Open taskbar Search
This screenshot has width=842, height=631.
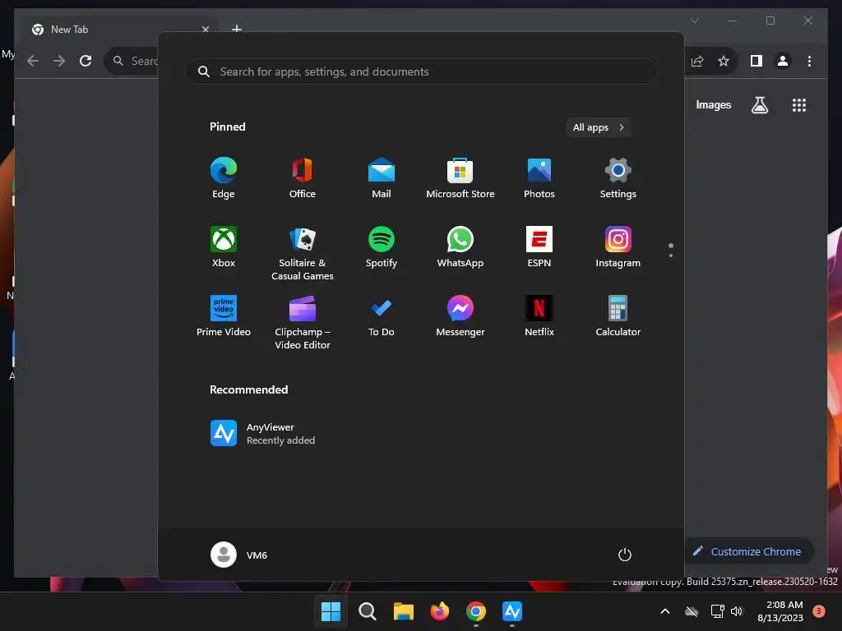click(x=368, y=611)
